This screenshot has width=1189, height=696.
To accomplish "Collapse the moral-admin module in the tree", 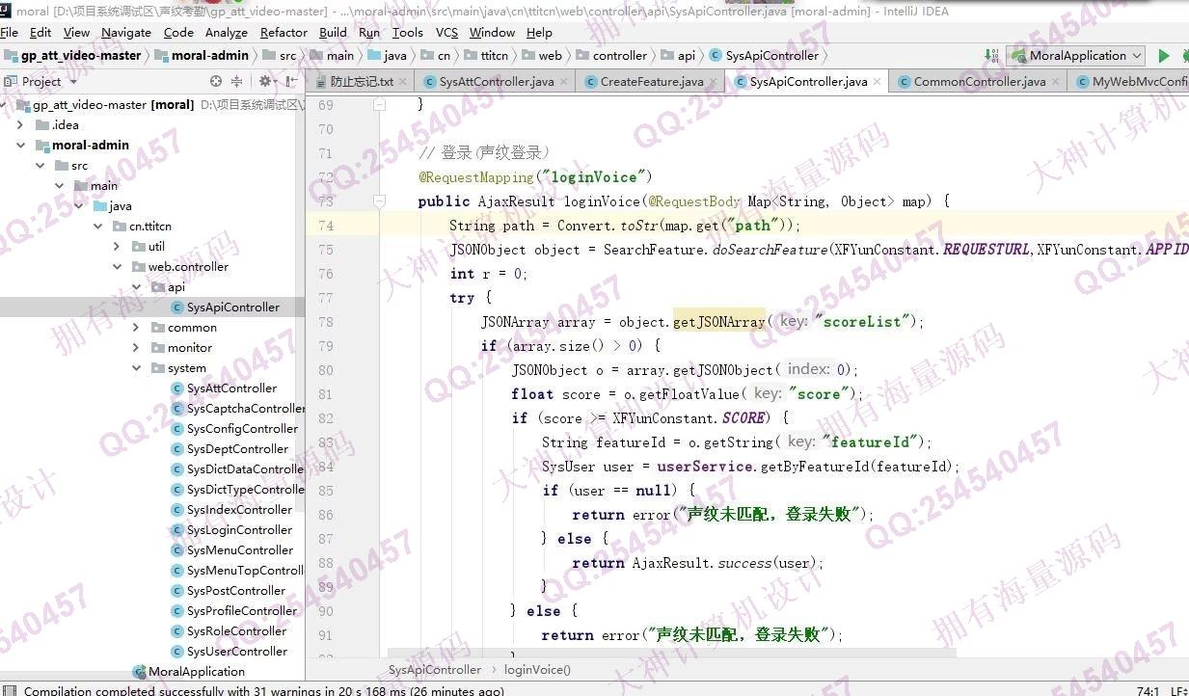I will point(21,146).
